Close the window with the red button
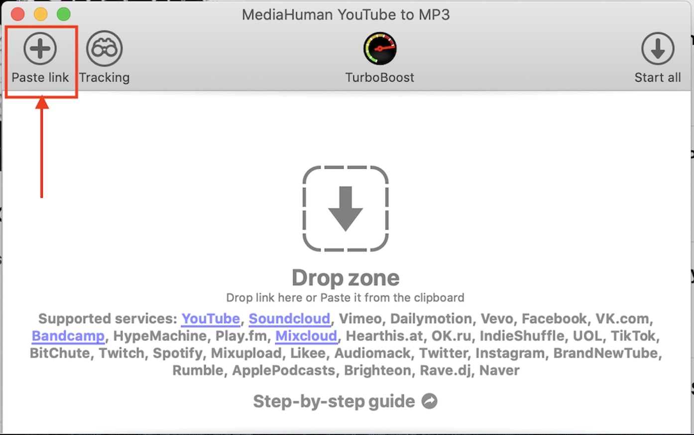This screenshot has width=694, height=435. pyautogui.click(x=18, y=14)
